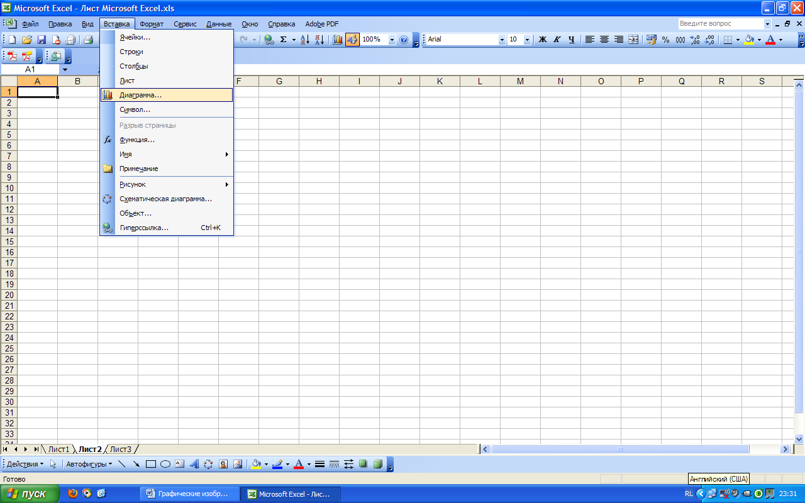Image resolution: width=805 pixels, height=503 pixels.
Task: Toggle Bold Ж formatting
Action: 542,40
